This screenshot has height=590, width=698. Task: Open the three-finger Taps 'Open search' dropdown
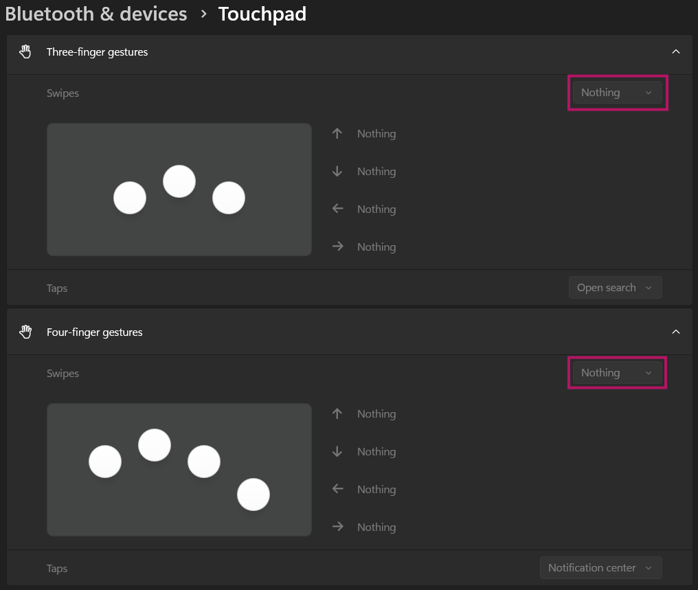(615, 288)
